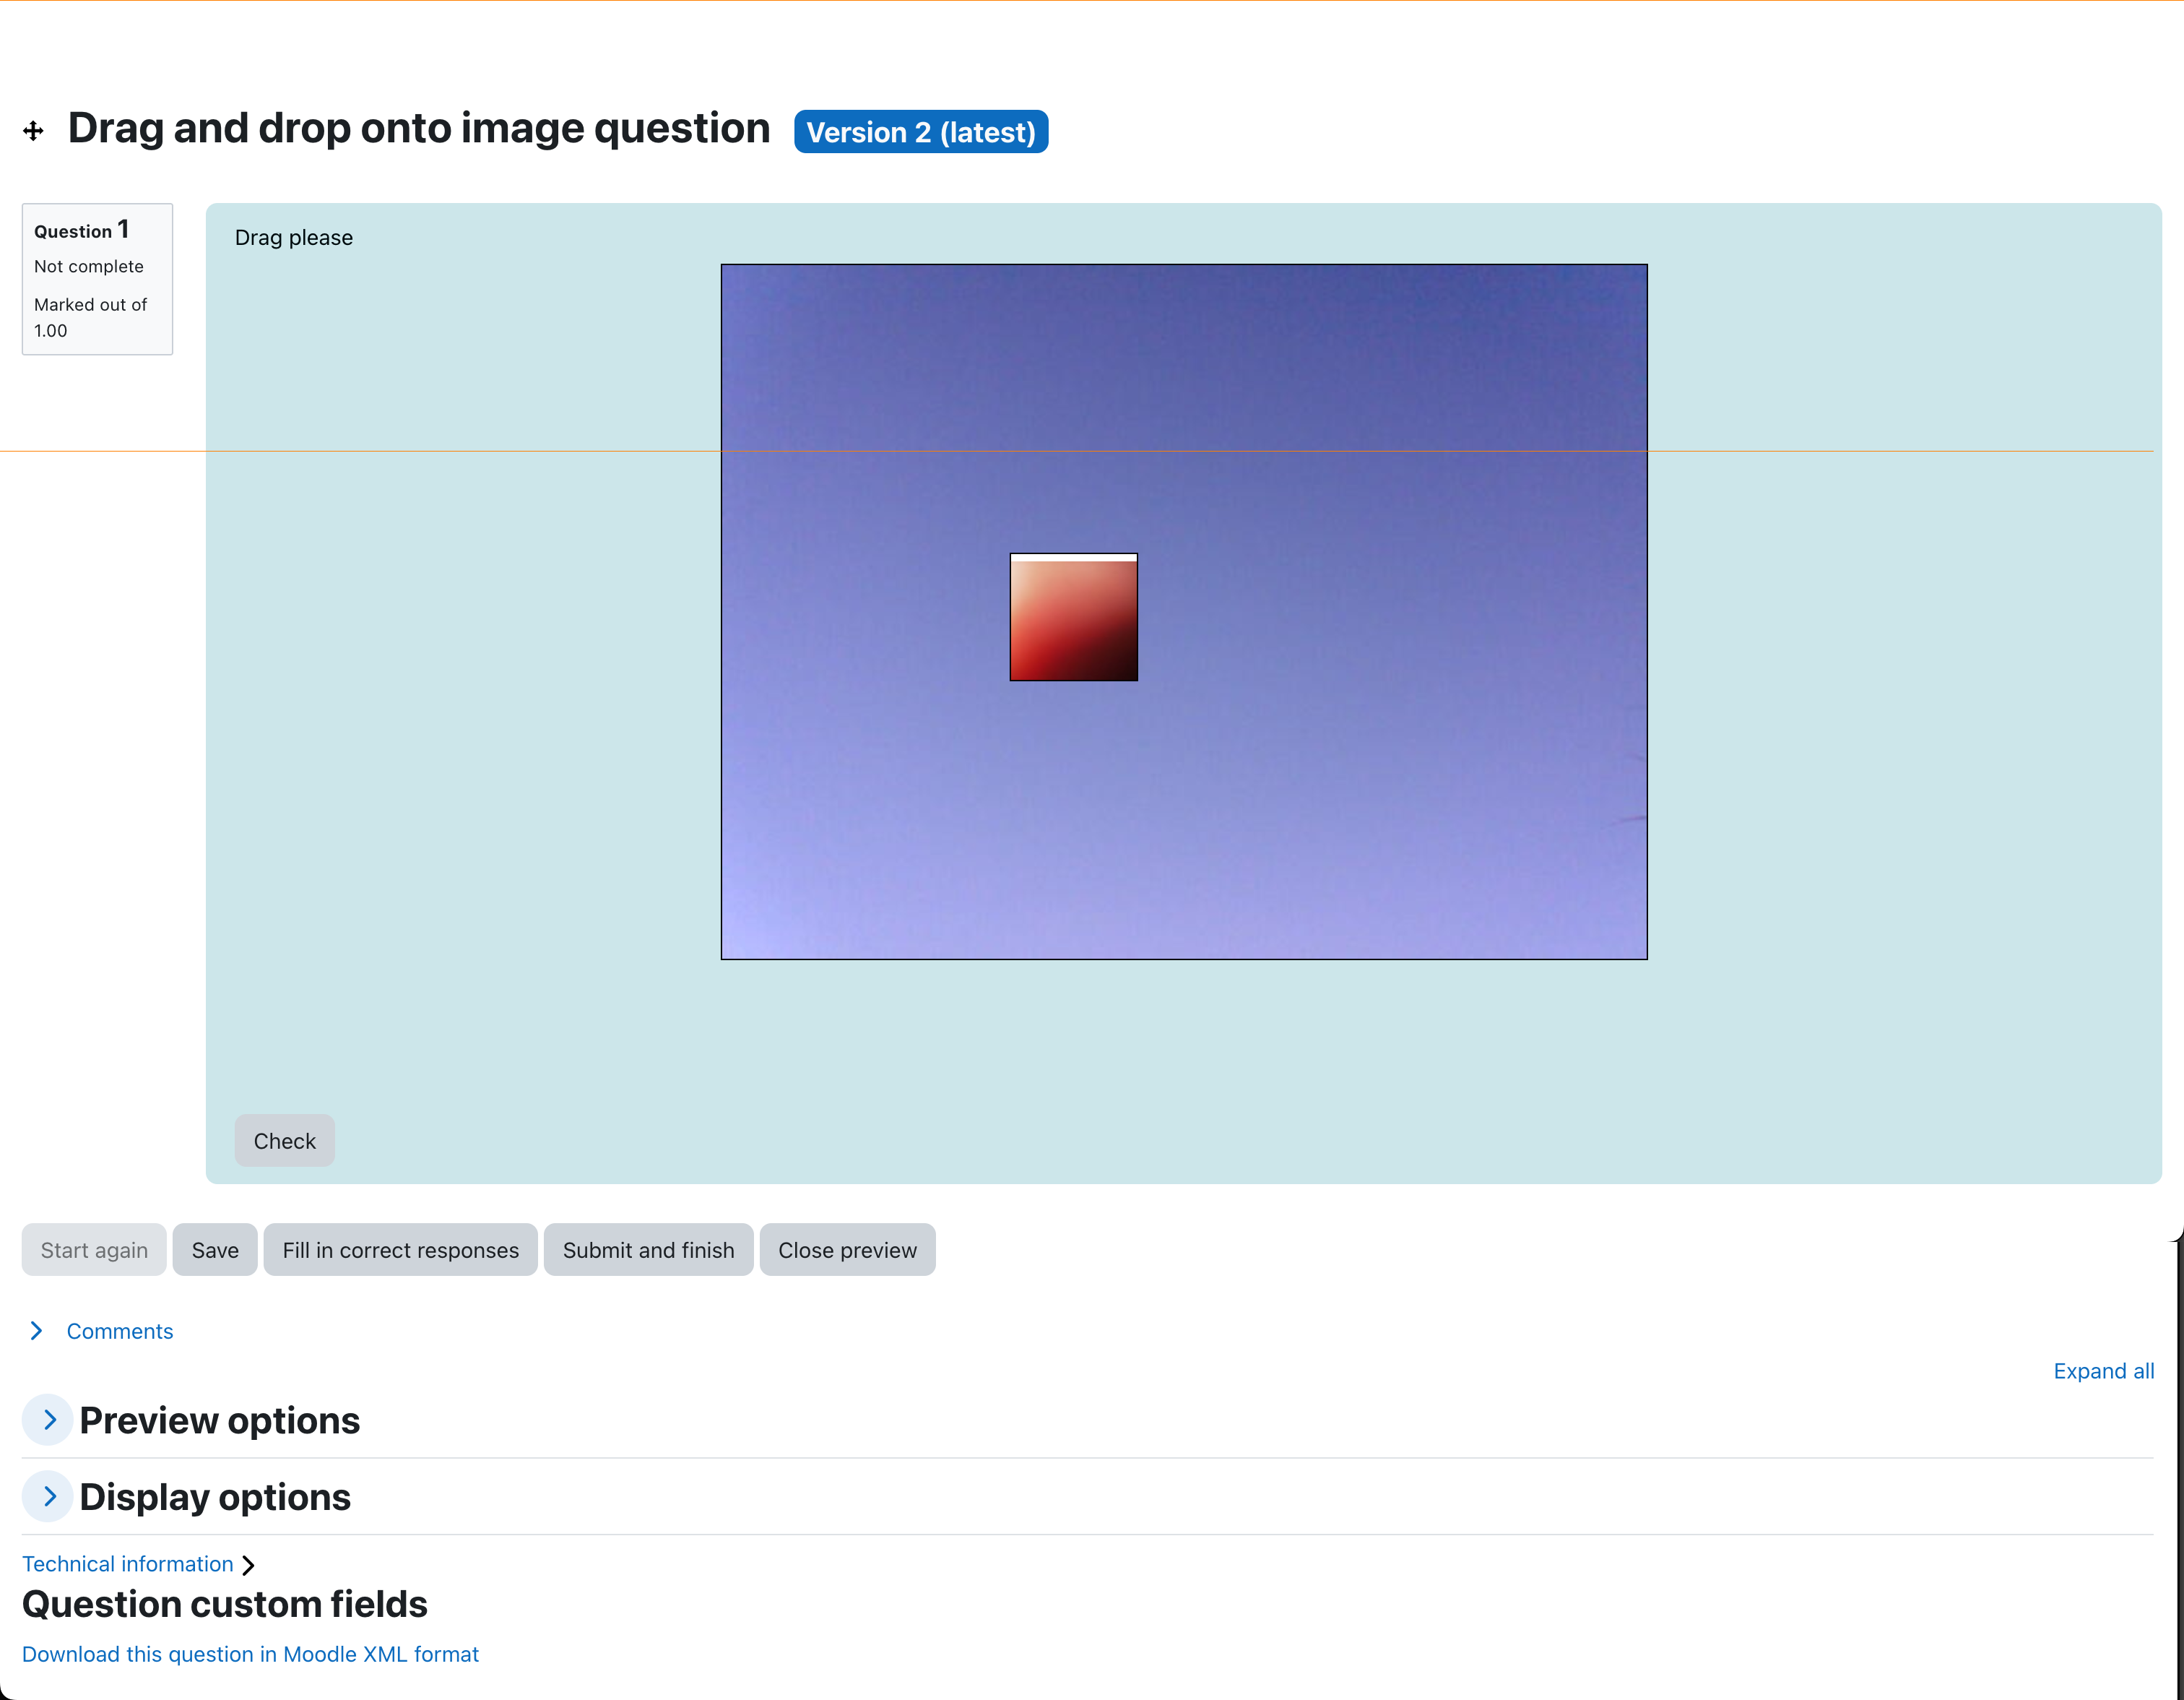Screen dimensions: 2184x1700
Task: Click the Expand all link
Action: pyautogui.click(x=2103, y=1371)
